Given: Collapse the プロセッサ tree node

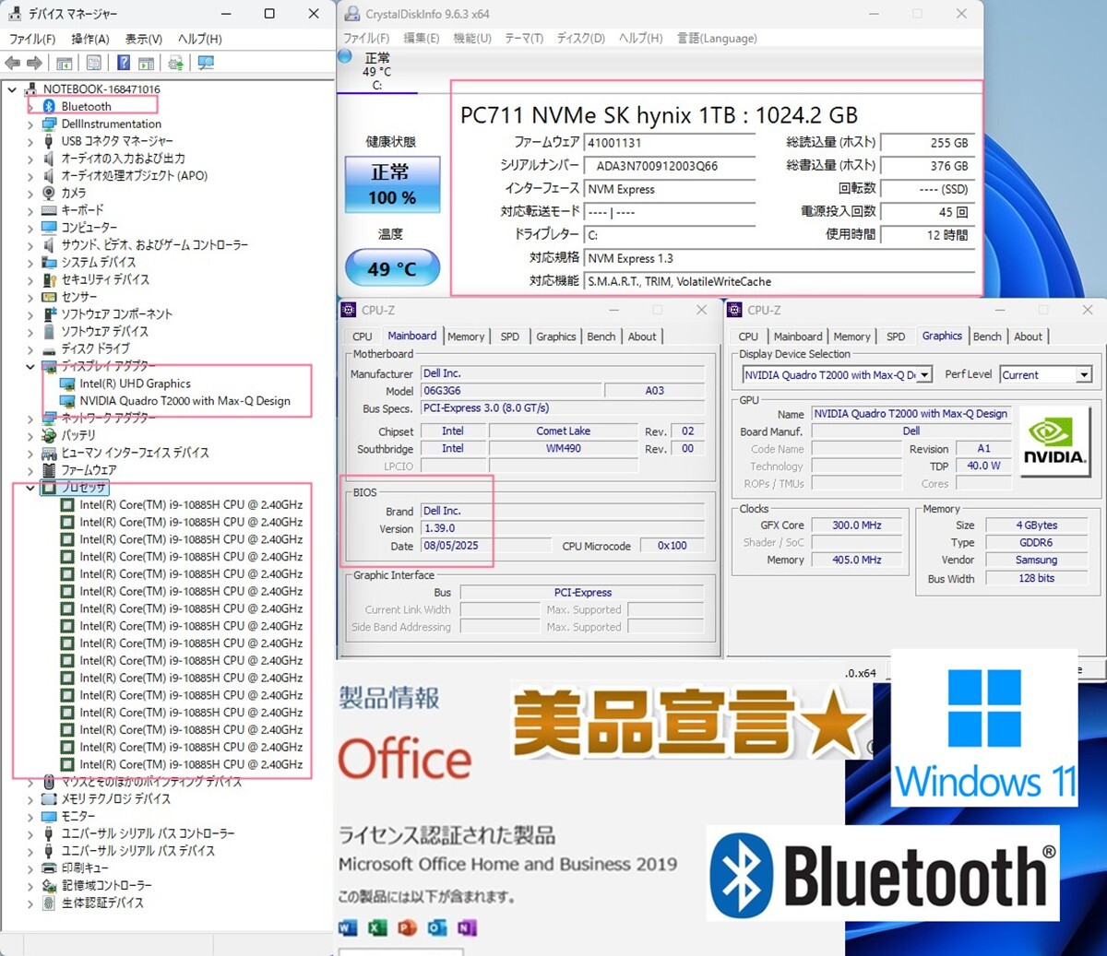Looking at the screenshot, I should (x=30, y=488).
